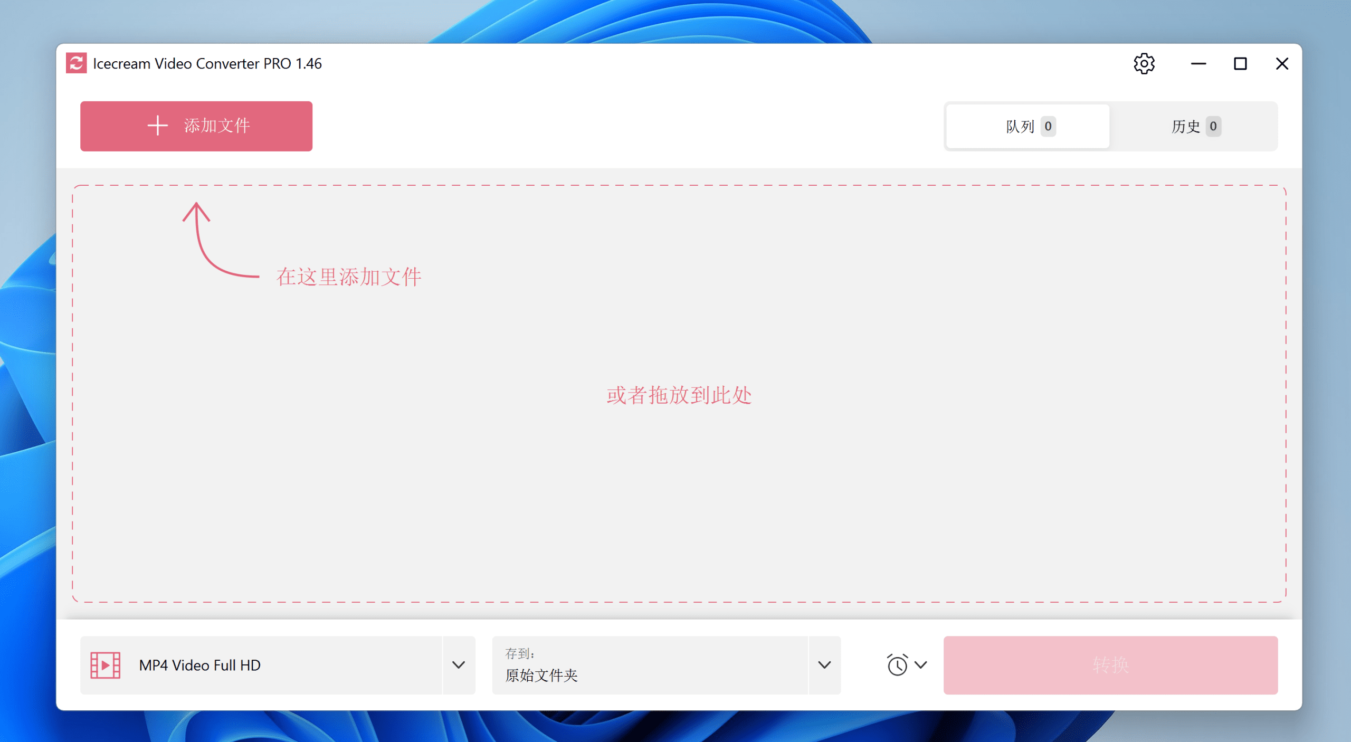Click the window title Icecream Video Converter PRO 1.46
Image resolution: width=1351 pixels, height=742 pixels.
[x=207, y=63]
